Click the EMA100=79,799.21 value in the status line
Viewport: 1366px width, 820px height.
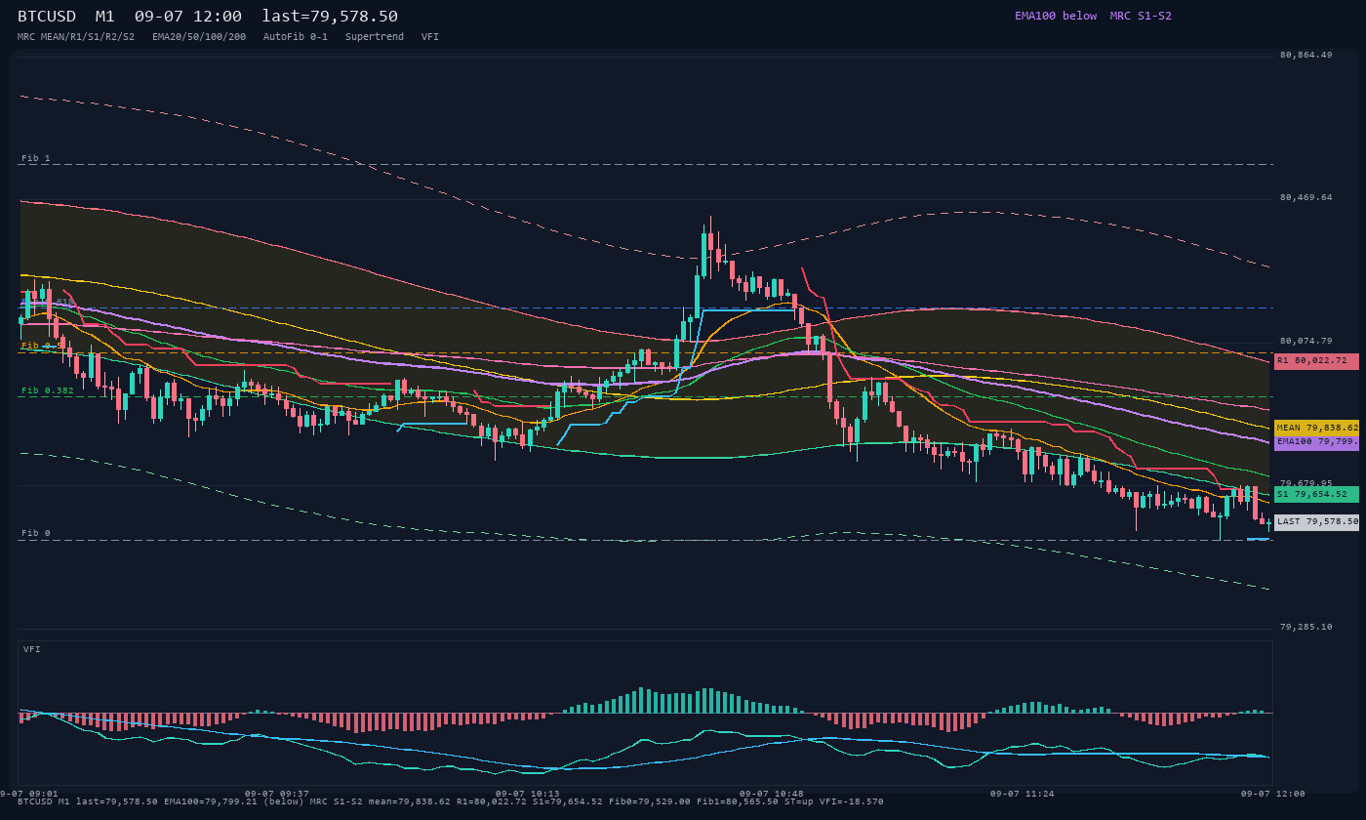tap(211, 801)
